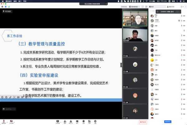This screenshot has height=125, width=187.
Task: Expand microphone options arrow
Action: coord(7,121)
